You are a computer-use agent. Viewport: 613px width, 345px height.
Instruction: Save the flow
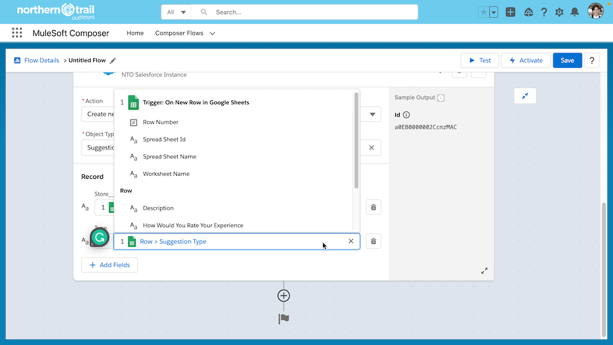(567, 60)
